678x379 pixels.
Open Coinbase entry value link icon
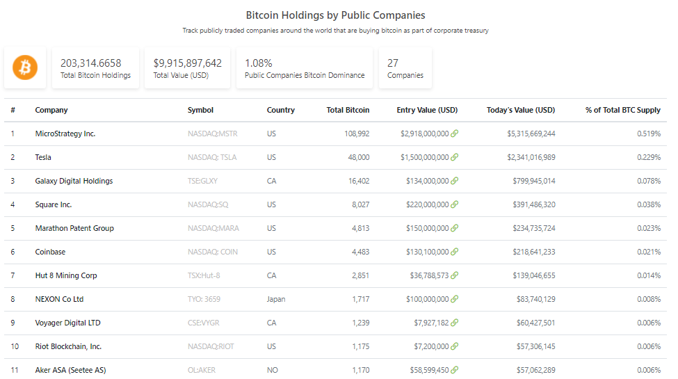click(x=455, y=252)
